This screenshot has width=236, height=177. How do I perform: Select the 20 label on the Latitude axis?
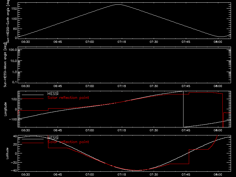15,145
